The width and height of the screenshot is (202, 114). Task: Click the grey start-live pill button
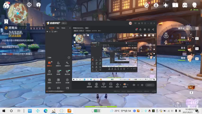tap(150, 85)
